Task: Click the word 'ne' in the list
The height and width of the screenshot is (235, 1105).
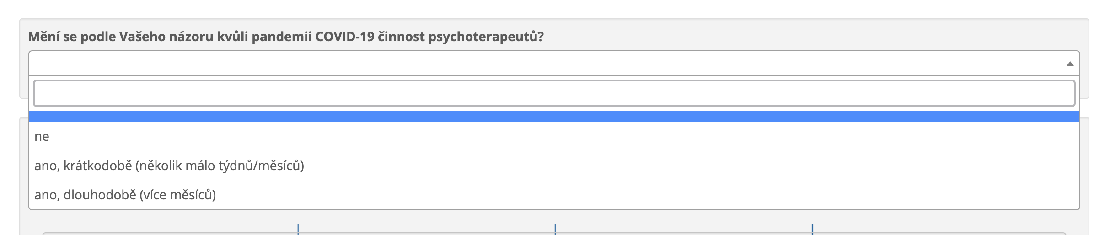Action: [x=42, y=137]
